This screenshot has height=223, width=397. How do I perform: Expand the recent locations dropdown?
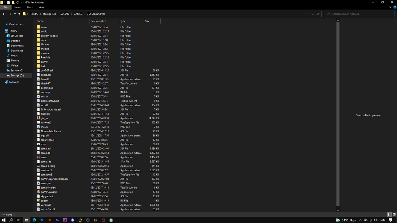point(15,14)
